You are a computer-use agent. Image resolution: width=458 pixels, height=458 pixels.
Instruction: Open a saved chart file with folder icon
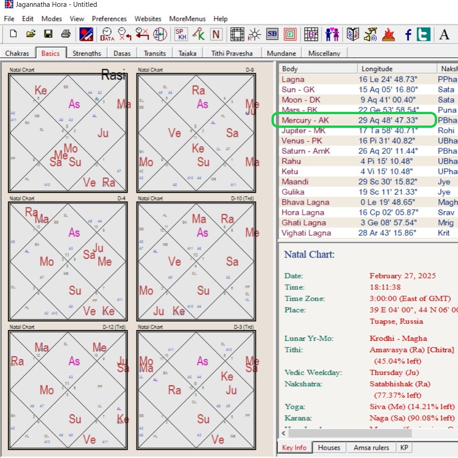[30, 34]
